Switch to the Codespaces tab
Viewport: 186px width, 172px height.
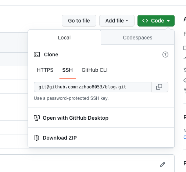137,38
